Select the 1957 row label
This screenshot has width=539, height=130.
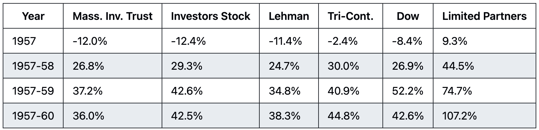pyautogui.click(x=24, y=41)
